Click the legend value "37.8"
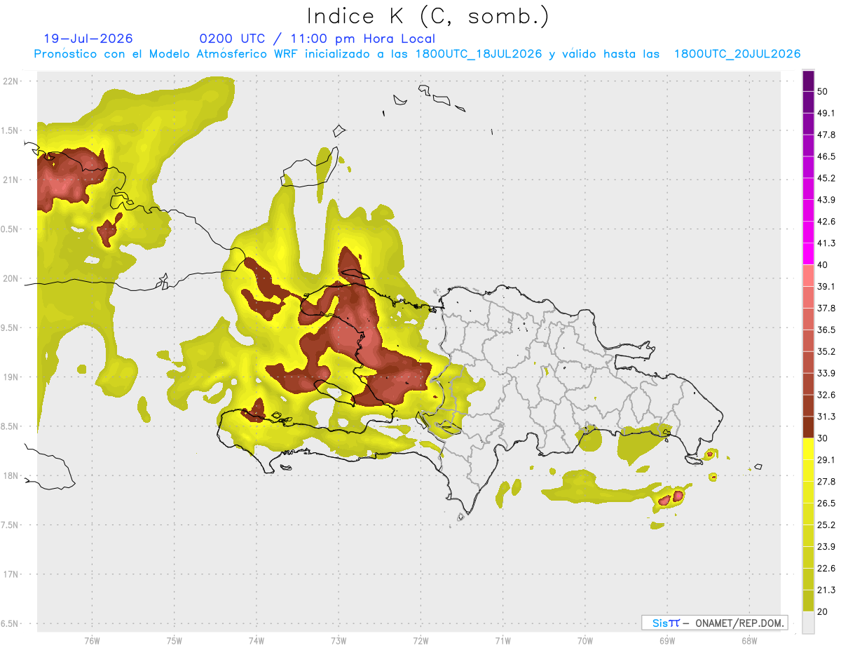Viewport: 841px width, 650px height. click(826, 308)
